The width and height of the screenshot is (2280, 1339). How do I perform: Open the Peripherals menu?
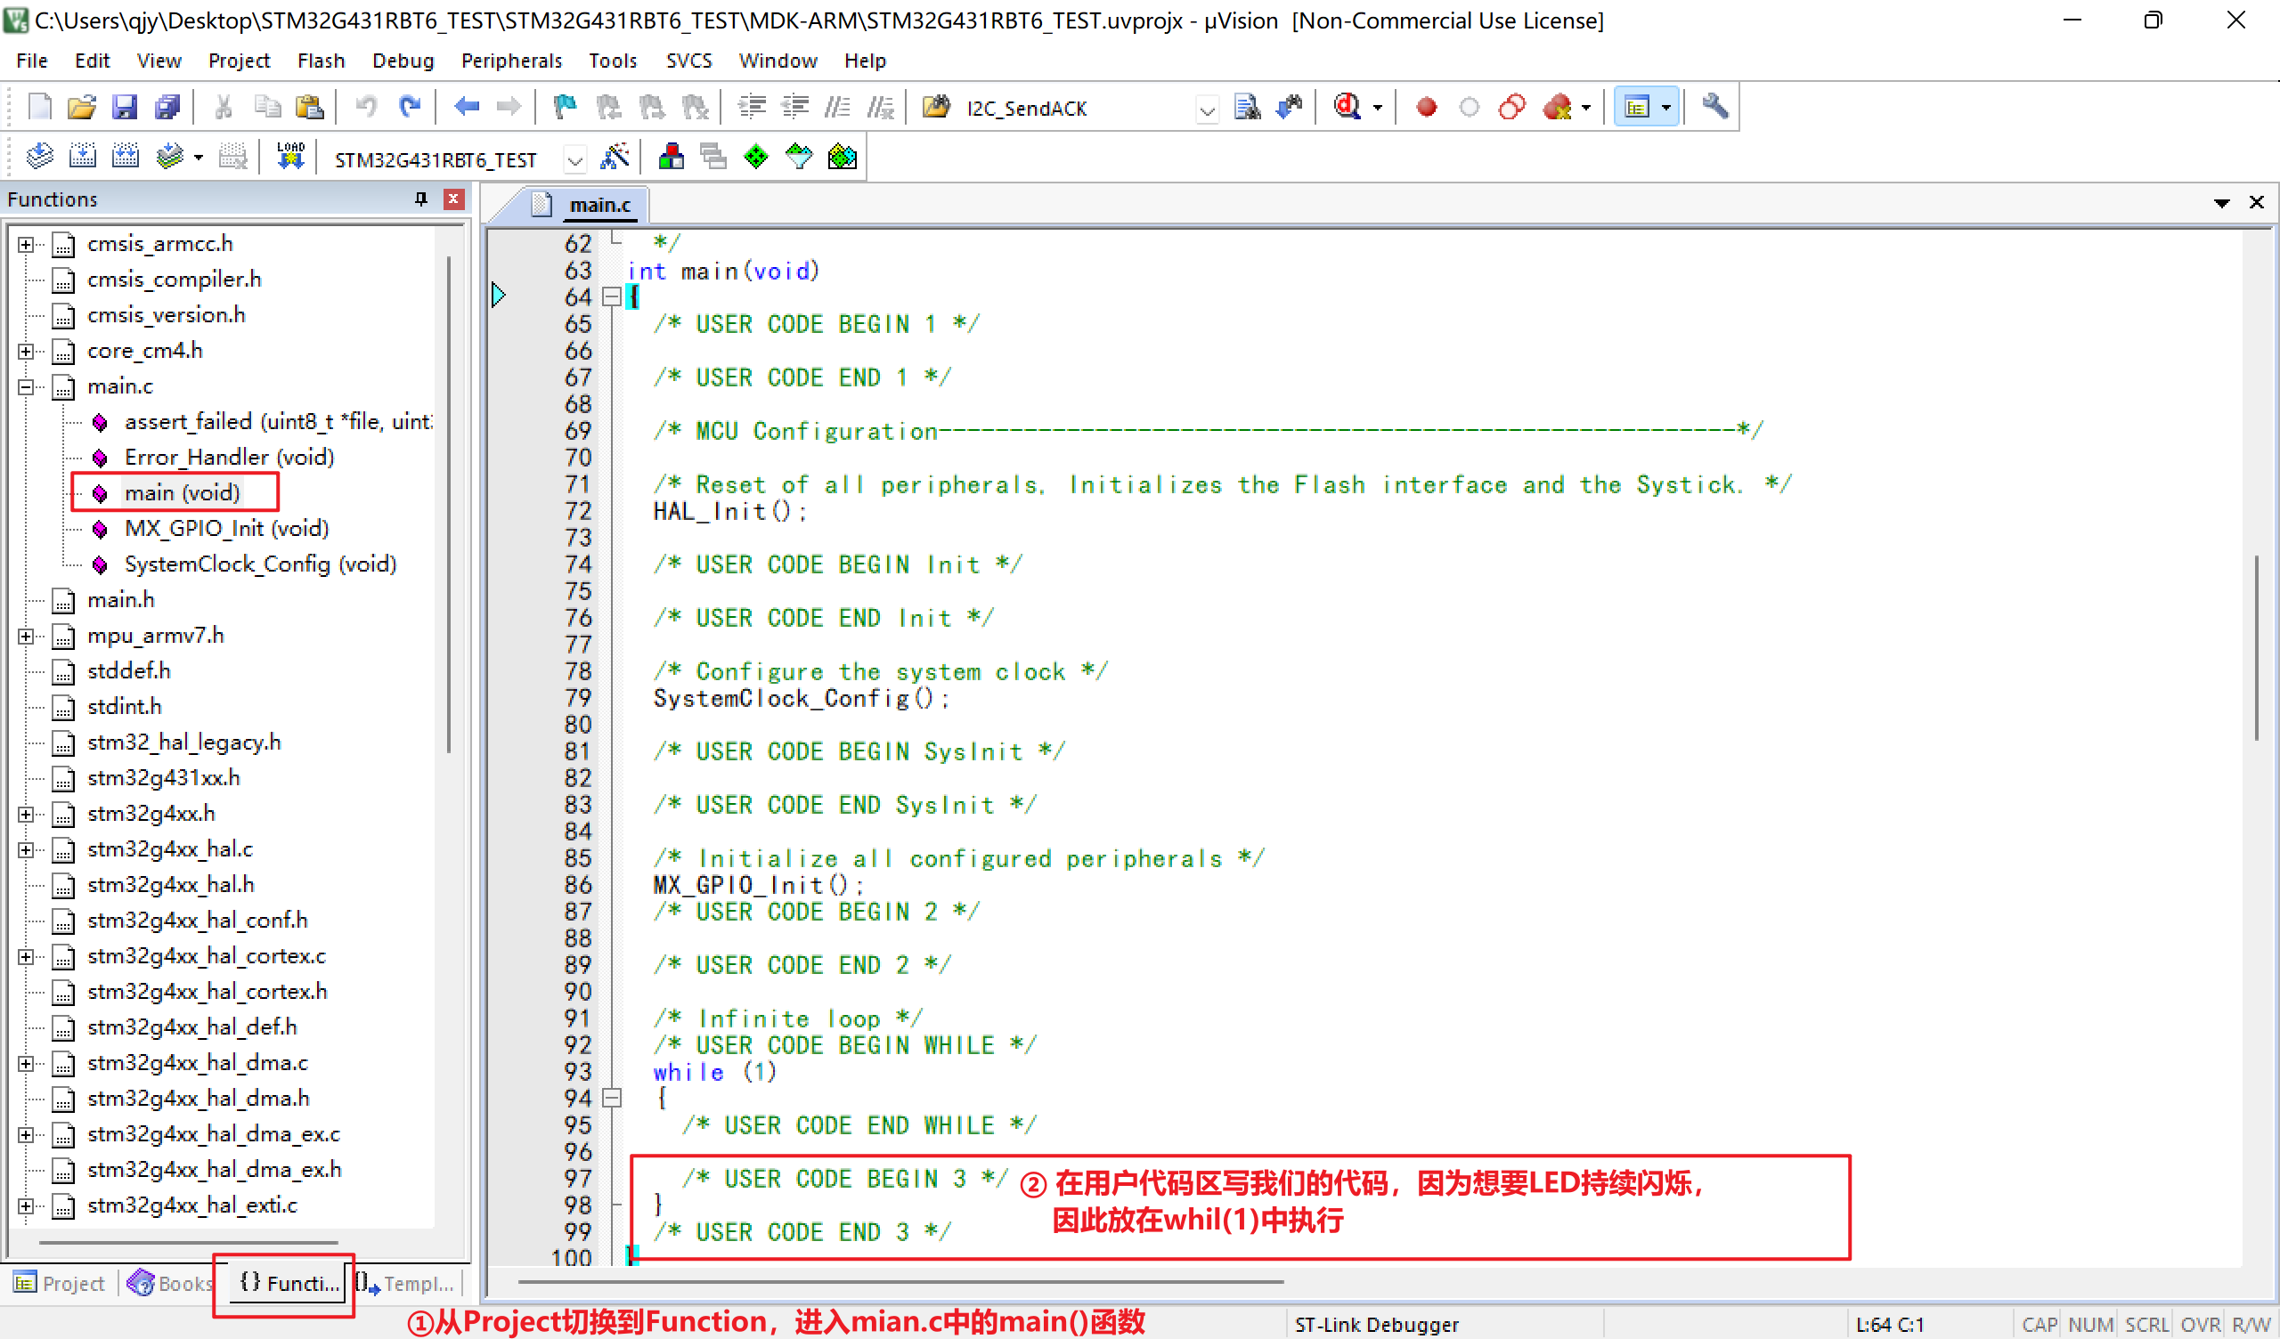point(511,61)
